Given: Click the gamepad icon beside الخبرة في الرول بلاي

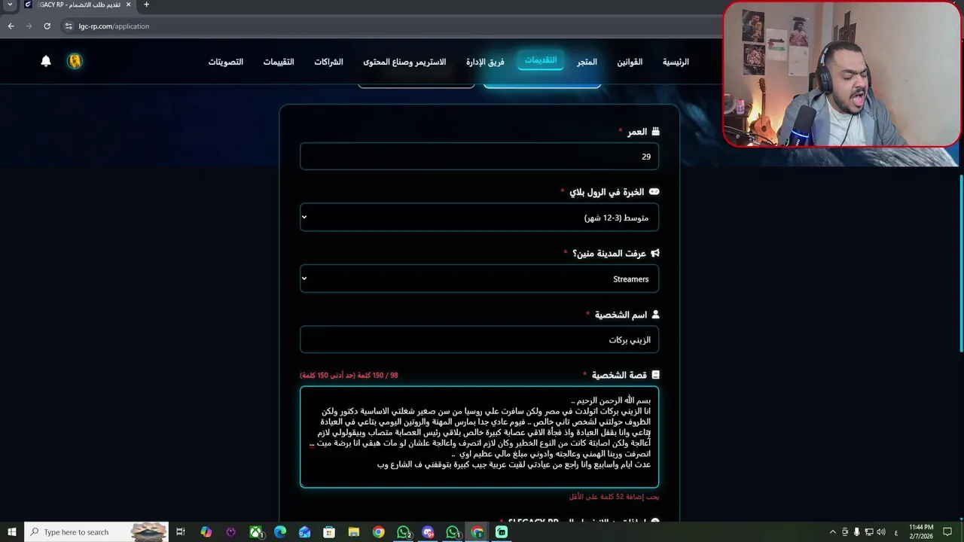Looking at the screenshot, I should pos(654,192).
